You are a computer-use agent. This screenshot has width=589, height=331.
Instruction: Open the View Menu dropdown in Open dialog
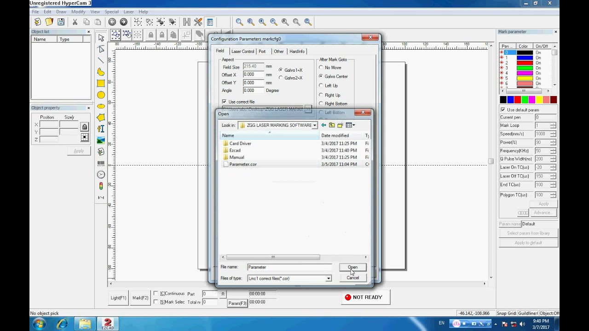coord(351,125)
